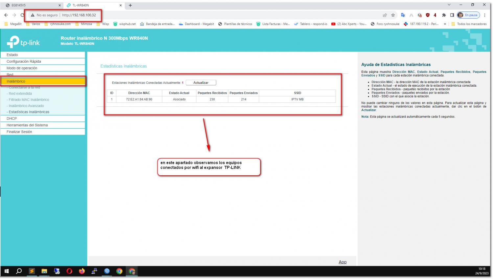
Task: Click the tp-link logo
Action: click(23, 42)
